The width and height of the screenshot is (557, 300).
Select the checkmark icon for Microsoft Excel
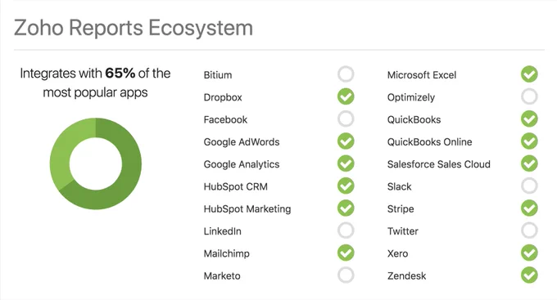(x=529, y=74)
